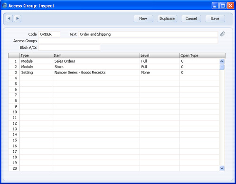Select the Stock item cell
This screenshot has height=184, width=236.
tap(96, 67)
